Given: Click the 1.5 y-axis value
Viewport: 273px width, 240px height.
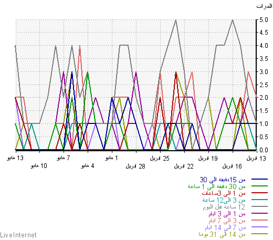Looking at the screenshot, I should [x=264, y=111].
